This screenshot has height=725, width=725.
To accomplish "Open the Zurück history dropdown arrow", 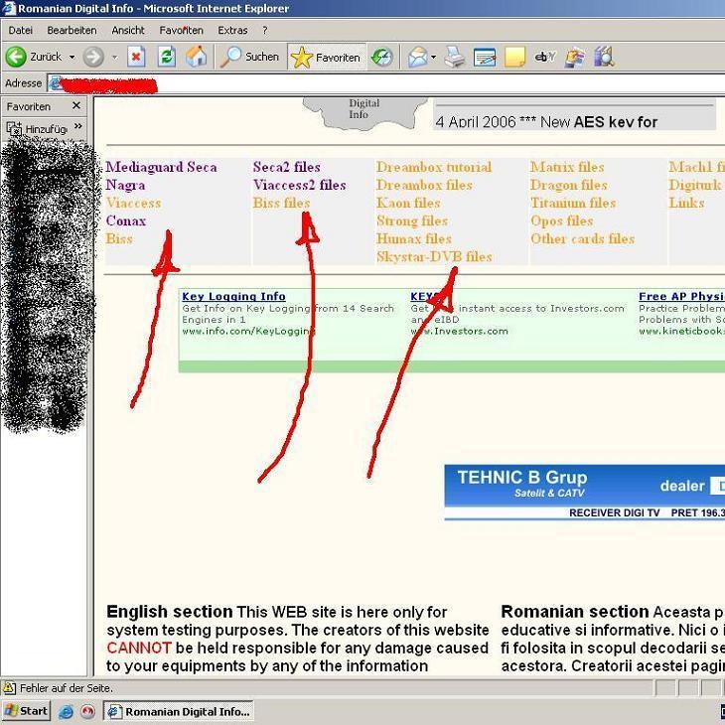I will (72, 58).
